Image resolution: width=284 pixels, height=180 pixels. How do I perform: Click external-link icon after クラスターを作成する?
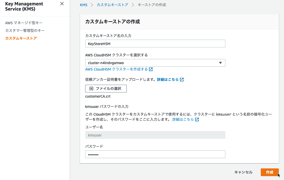[x=151, y=69]
